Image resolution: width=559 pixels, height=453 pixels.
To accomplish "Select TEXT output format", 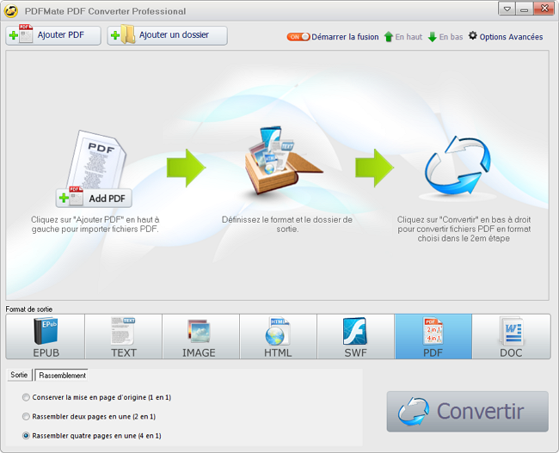I will [123, 336].
